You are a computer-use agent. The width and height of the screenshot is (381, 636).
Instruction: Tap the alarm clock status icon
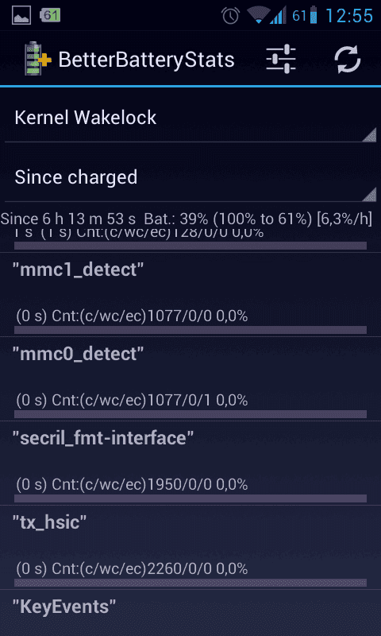[x=230, y=15]
